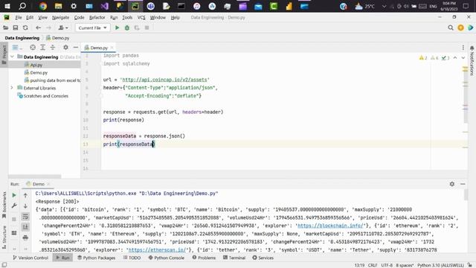Run the current file with green play button

117,28
